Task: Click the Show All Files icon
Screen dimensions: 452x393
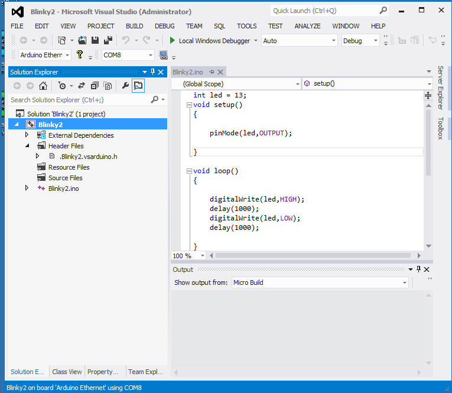Action: [x=108, y=86]
